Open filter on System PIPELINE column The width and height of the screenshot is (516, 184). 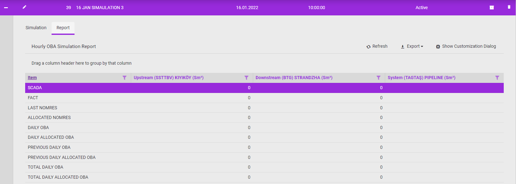click(x=497, y=78)
